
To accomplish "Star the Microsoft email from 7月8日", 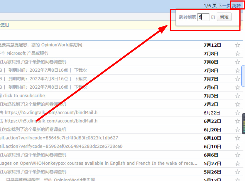I will click(x=238, y=54).
